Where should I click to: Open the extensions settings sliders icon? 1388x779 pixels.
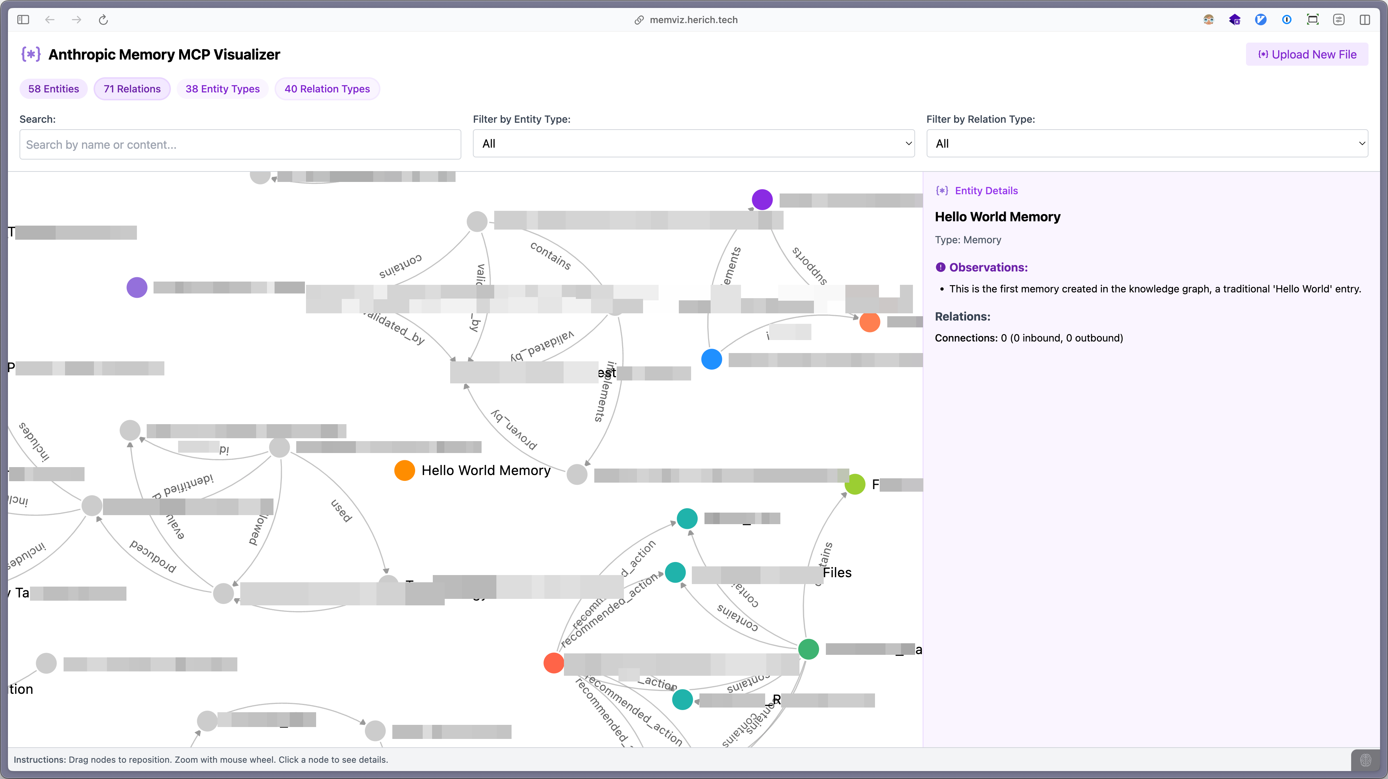point(1340,20)
